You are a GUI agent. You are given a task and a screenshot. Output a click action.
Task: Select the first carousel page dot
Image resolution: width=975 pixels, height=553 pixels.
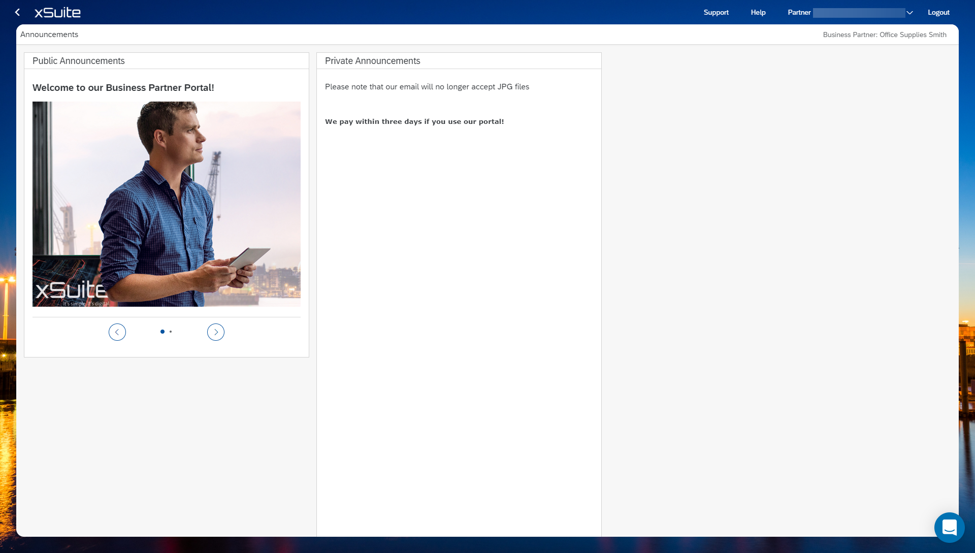[x=162, y=332]
